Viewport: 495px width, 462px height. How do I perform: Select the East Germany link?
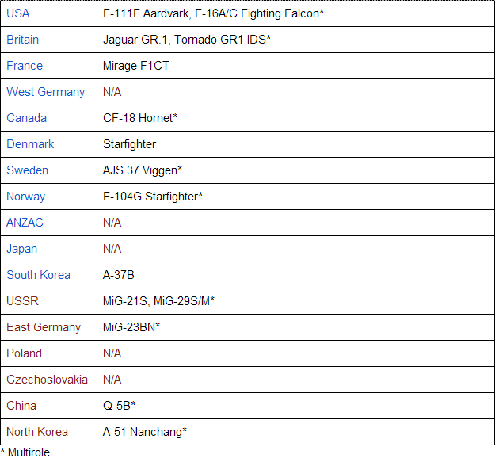click(x=44, y=327)
